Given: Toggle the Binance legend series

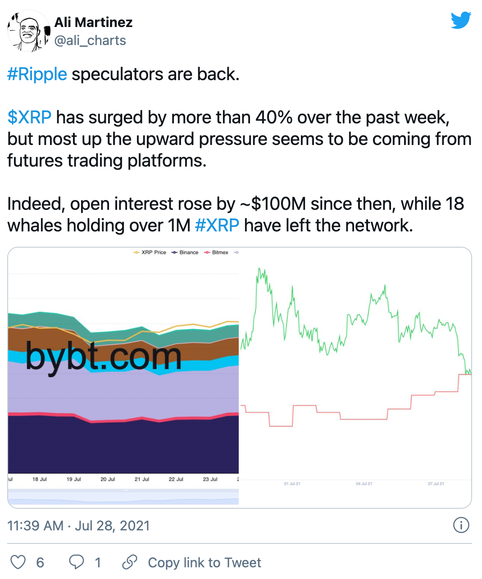Looking at the screenshot, I should (x=185, y=253).
